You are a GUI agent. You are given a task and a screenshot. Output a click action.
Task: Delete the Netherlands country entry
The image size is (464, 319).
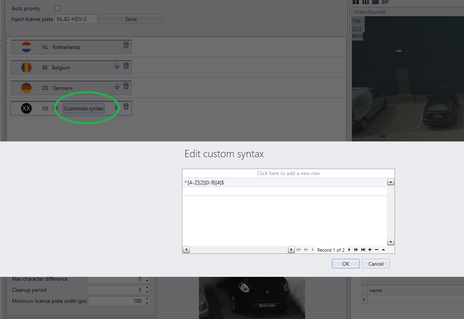(126, 45)
